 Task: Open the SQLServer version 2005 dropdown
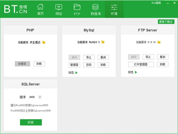40,97
